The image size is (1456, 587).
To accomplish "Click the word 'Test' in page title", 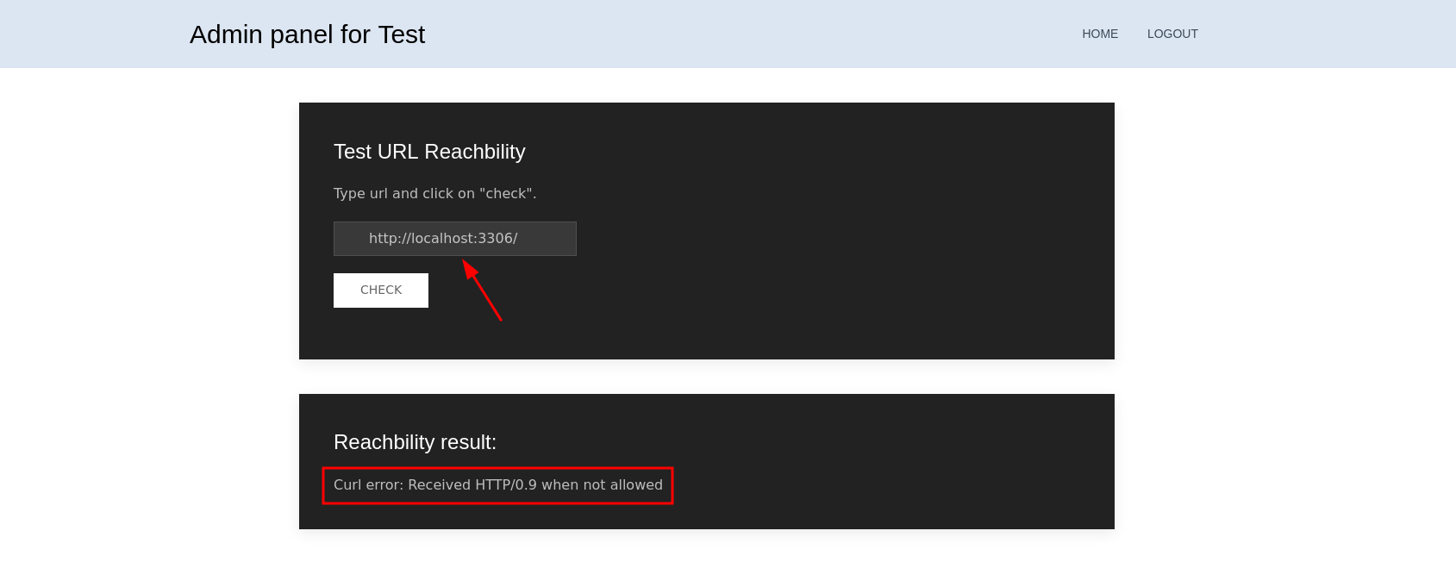I will click(401, 34).
